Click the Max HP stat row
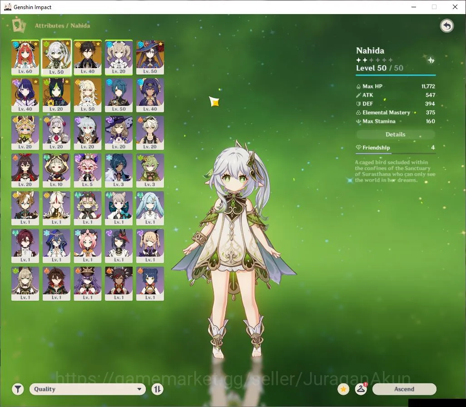This screenshot has width=466, height=407. pos(396,86)
